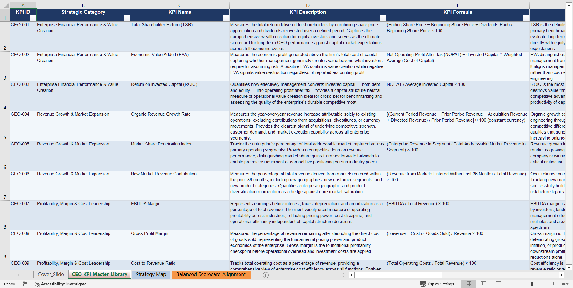Image resolution: width=573 pixels, height=288 pixels.
Task: Click the Return on Invested Capital (ROIC) cell
Action: click(180, 96)
